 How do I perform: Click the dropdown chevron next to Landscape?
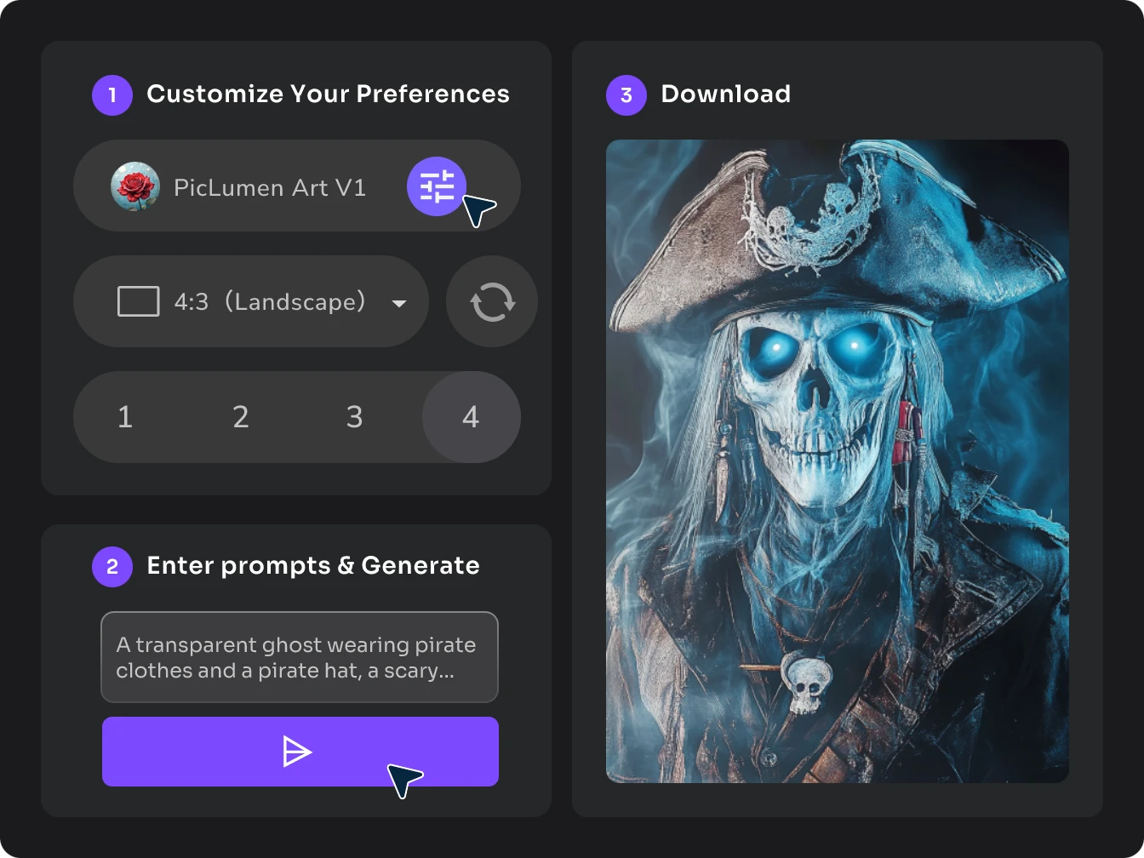pyautogui.click(x=399, y=302)
